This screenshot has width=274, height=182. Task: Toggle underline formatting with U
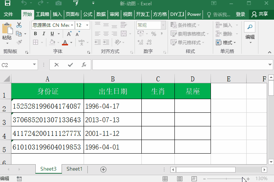(52, 34)
